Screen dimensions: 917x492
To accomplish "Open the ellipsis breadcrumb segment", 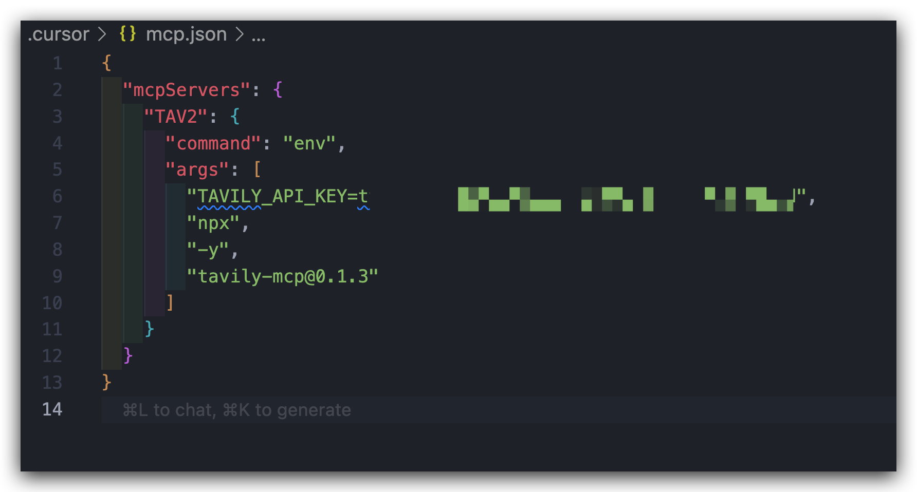I will (x=259, y=36).
